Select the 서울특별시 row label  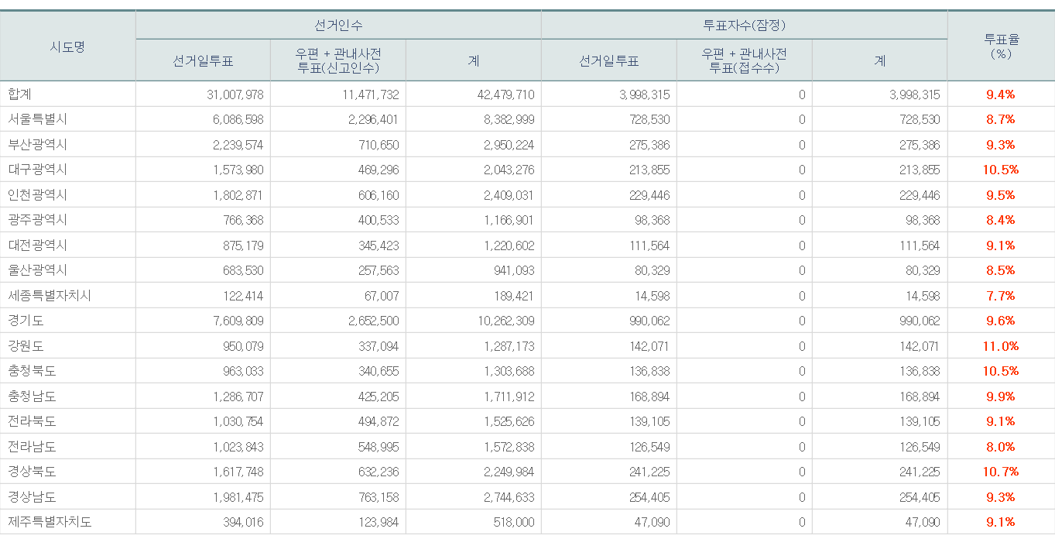36,119
